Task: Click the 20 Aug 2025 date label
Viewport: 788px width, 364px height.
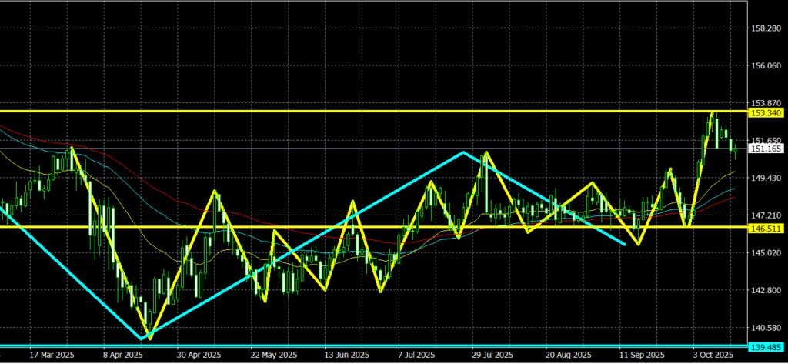Action: [x=567, y=356]
